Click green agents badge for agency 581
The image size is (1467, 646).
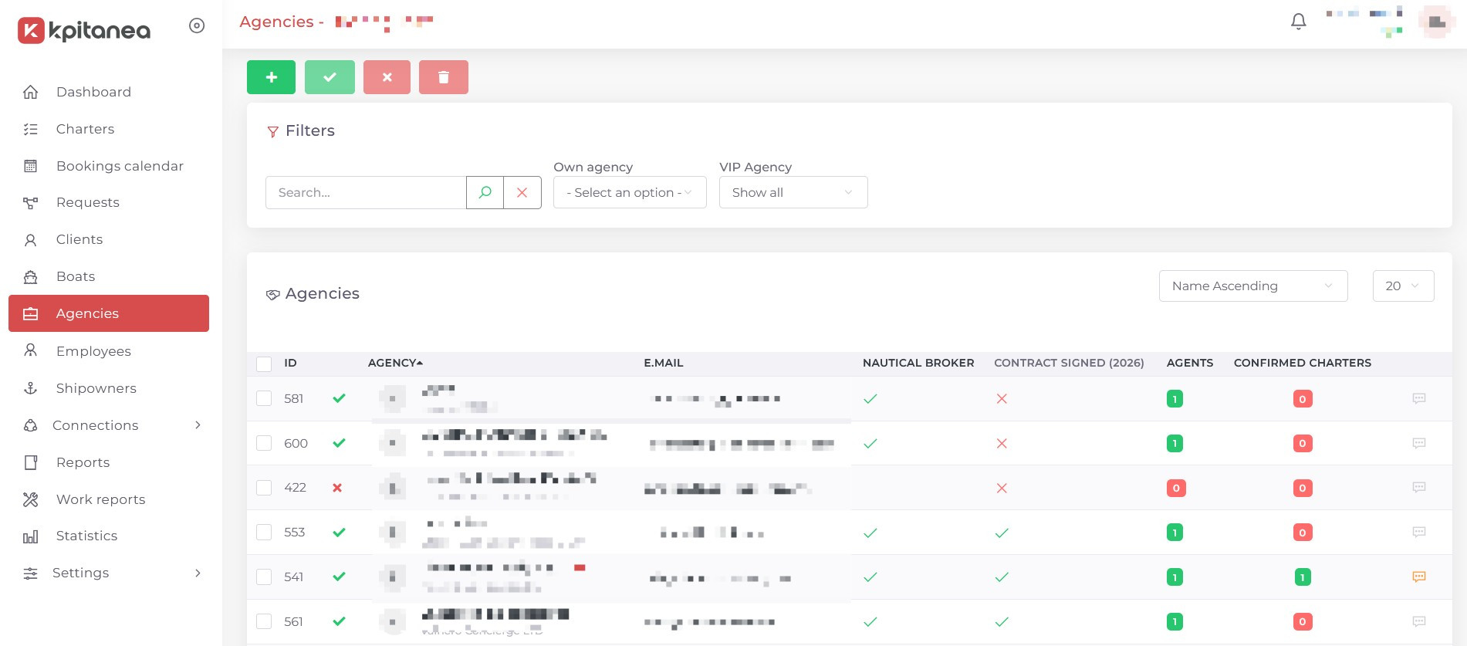[1175, 399]
